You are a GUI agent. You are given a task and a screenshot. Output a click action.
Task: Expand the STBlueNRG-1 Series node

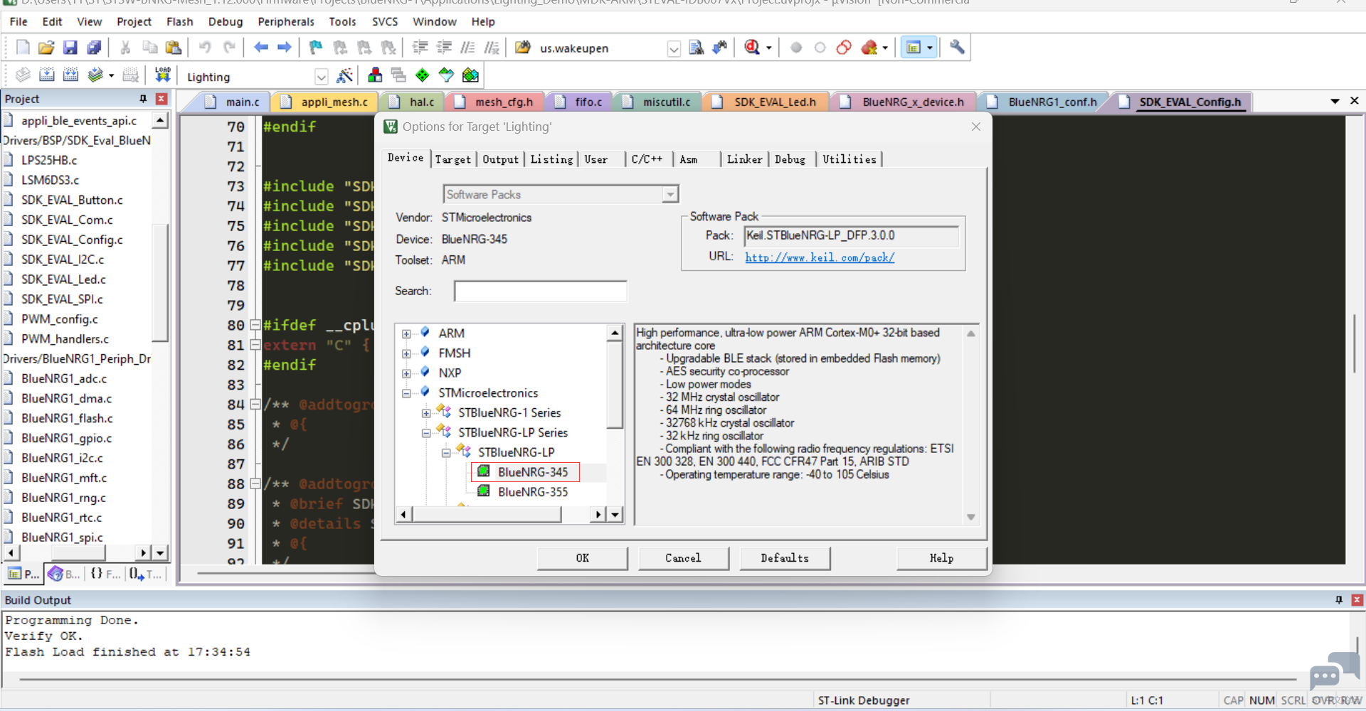426,413
